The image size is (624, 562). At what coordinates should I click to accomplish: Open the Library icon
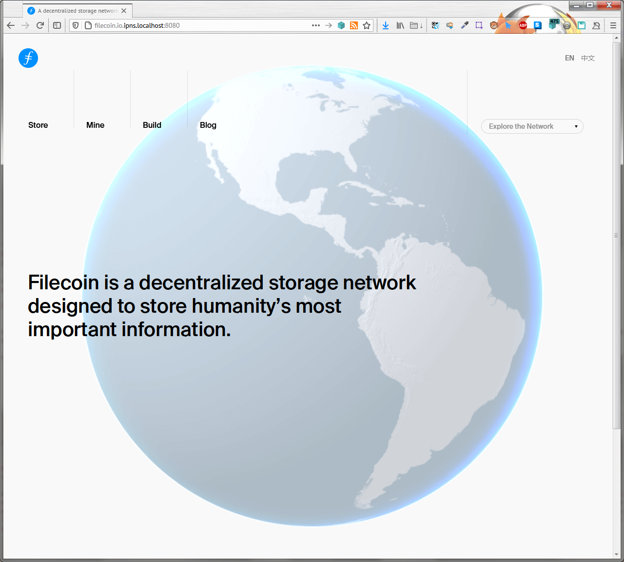point(400,25)
